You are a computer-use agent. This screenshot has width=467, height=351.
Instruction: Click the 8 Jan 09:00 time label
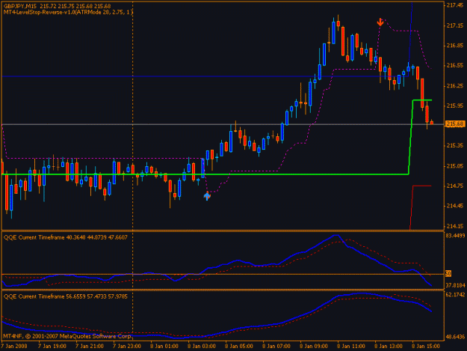314,346
